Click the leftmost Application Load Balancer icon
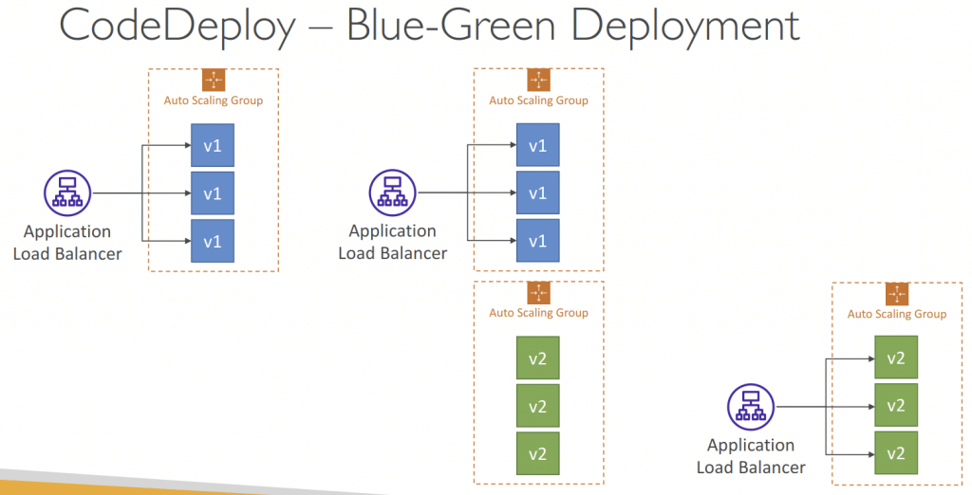Image resolution: width=972 pixels, height=495 pixels. pos(67,193)
